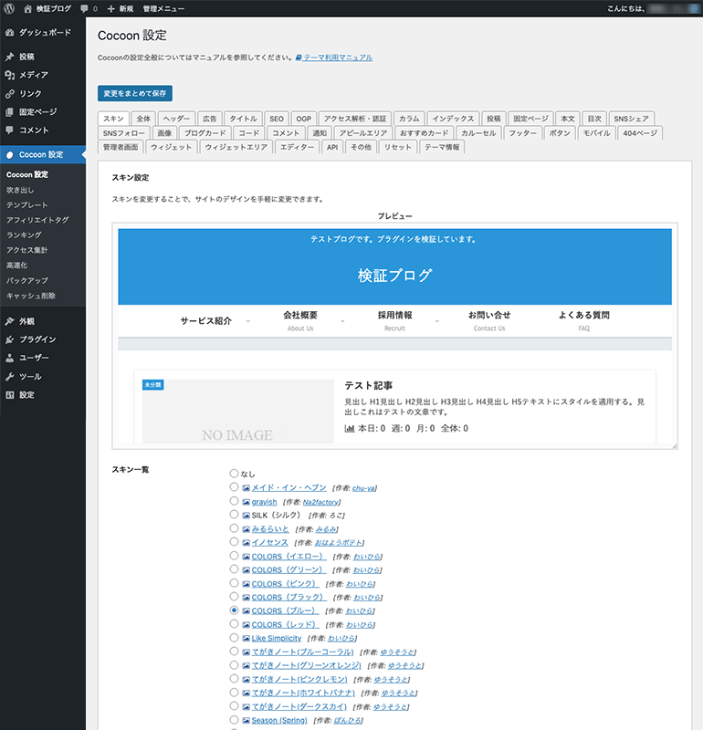703x730 pixels.
Task: Click the manual book icon next to テーマ利用マニュアル
Action: point(299,57)
